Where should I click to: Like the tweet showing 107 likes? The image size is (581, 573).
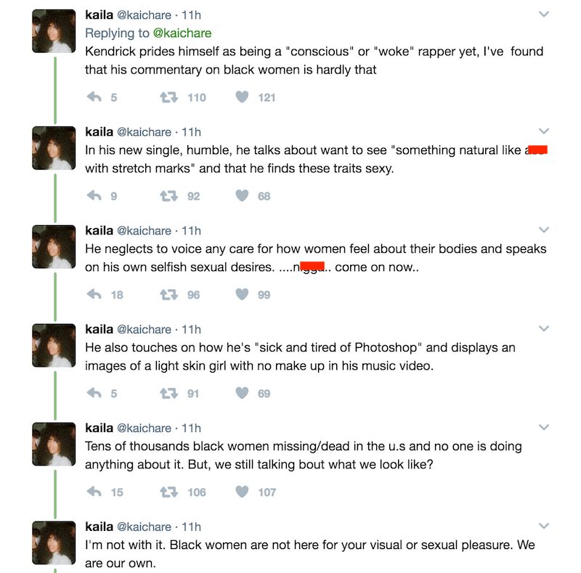click(243, 492)
